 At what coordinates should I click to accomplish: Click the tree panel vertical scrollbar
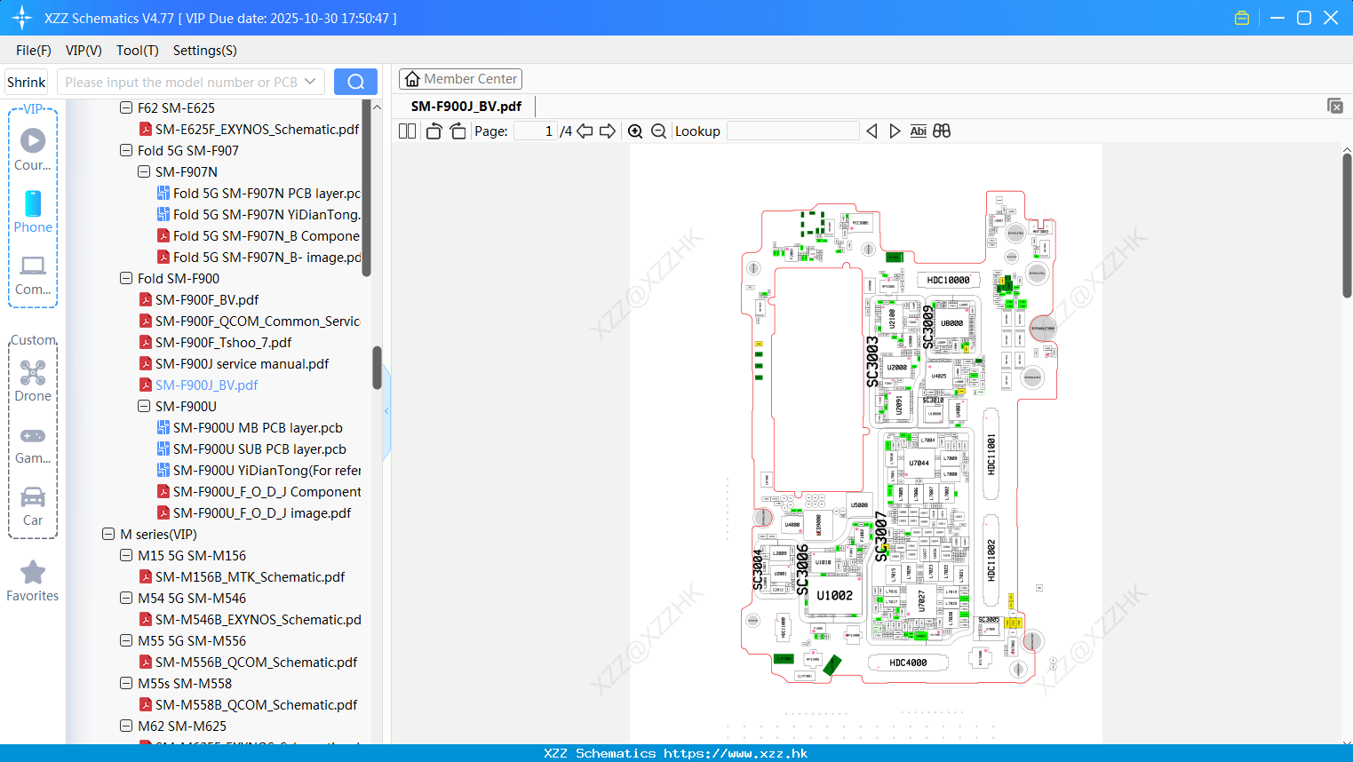tap(377, 368)
